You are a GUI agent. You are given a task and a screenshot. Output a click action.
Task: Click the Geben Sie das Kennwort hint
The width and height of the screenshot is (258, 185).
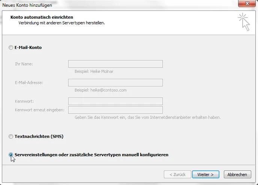pos(147,117)
